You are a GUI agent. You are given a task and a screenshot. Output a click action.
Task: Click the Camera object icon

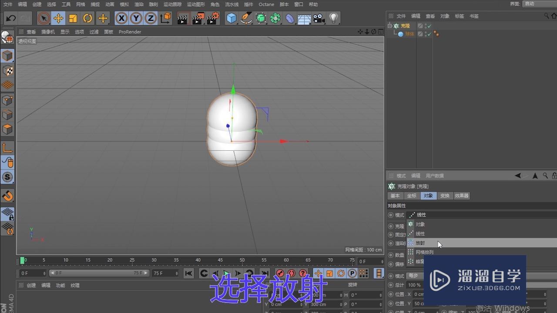coord(319,18)
